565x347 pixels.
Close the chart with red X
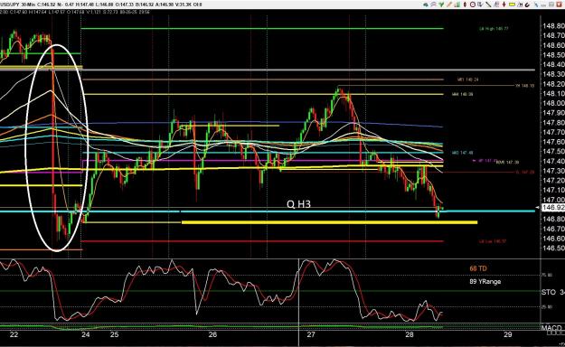tap(559, 5)
